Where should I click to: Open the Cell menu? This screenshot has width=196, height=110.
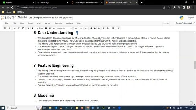point(39,23)
